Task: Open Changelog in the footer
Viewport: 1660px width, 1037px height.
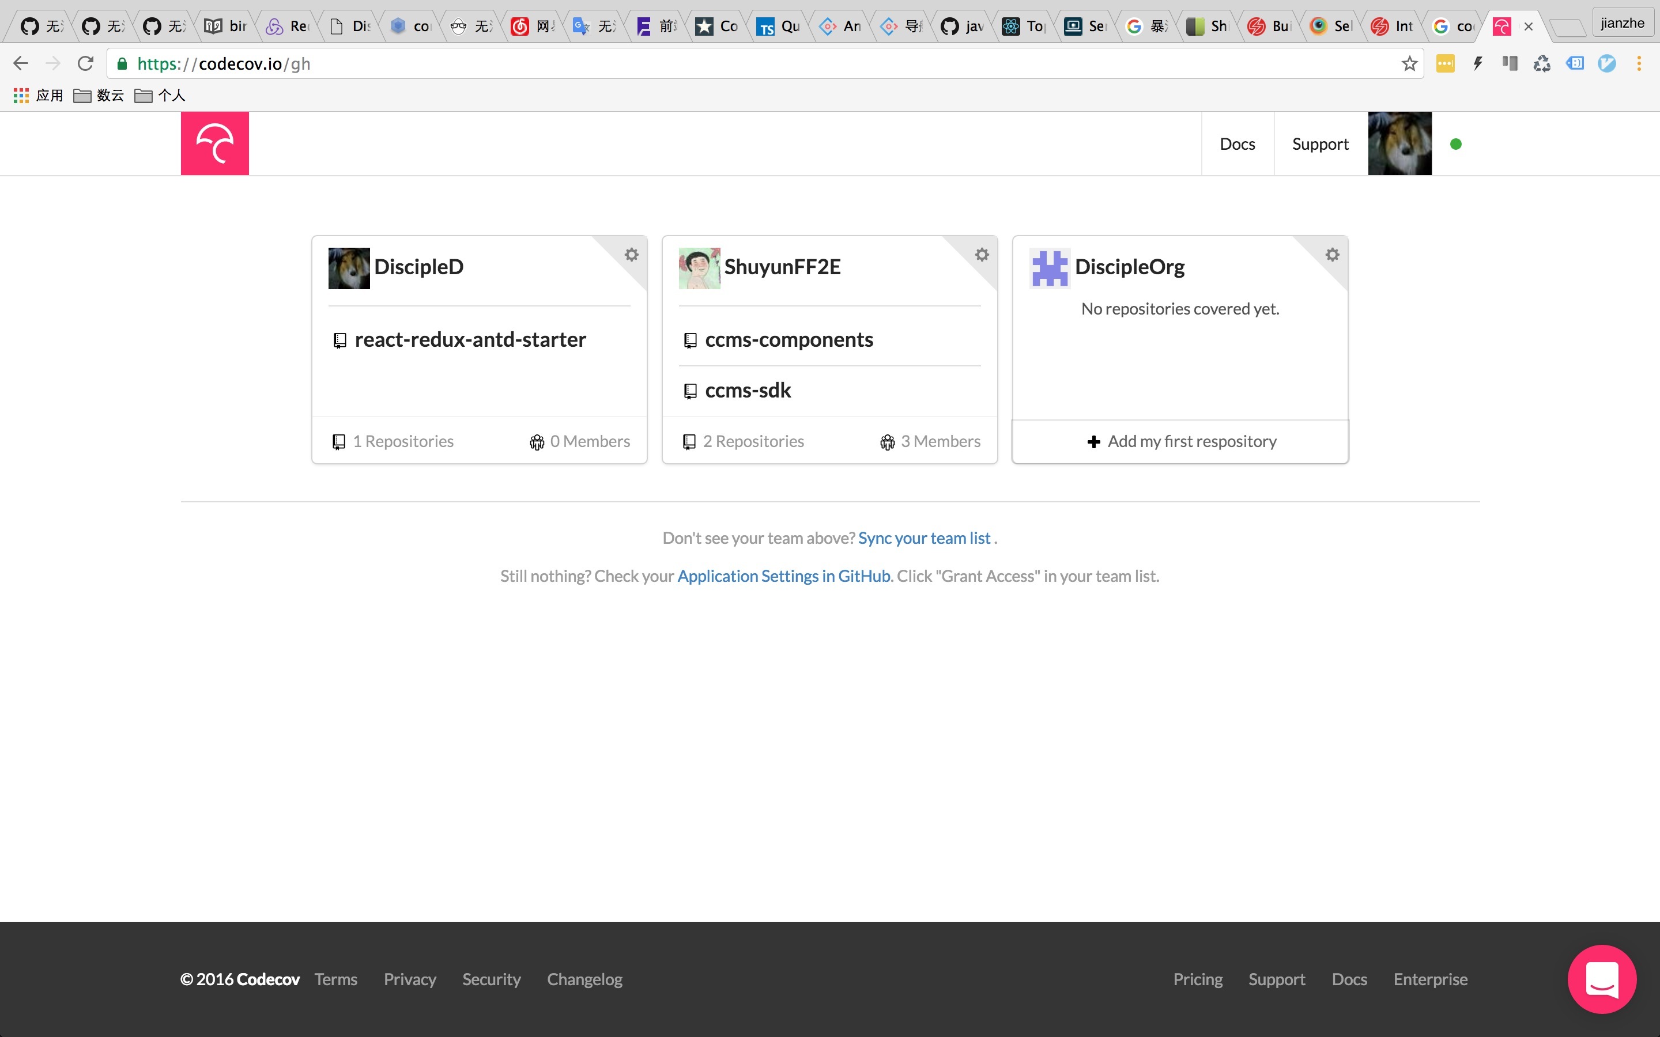Action: [x=584, y=979]
